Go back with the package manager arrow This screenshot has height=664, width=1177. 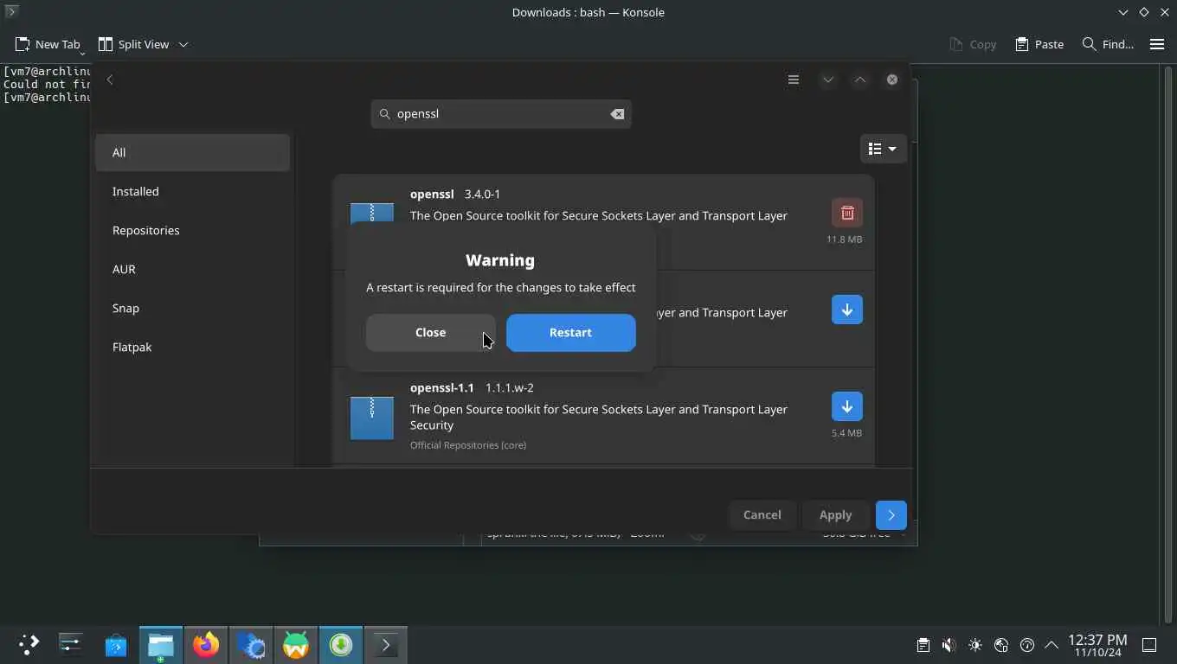[x=110, y=80]
